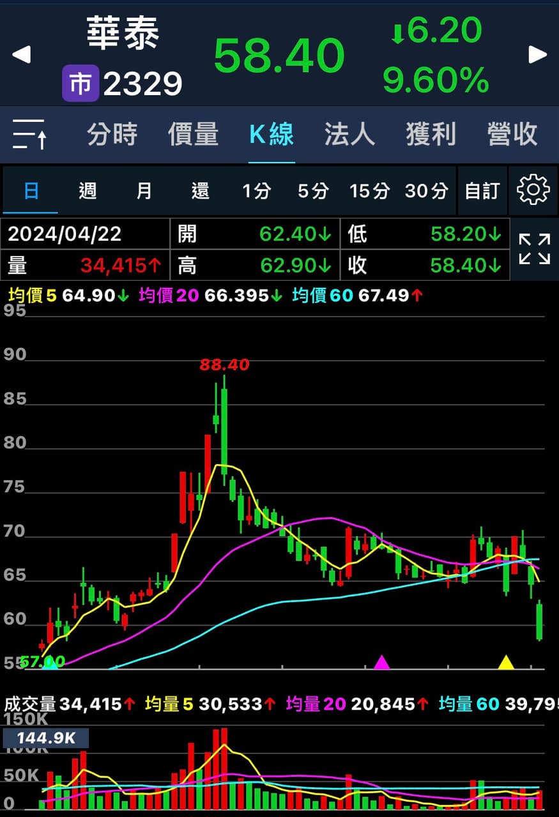Image resolution: width=559 pixels, height=817 pixels.
Task: Switch to 分時 tab
Action: click(112, 134)
